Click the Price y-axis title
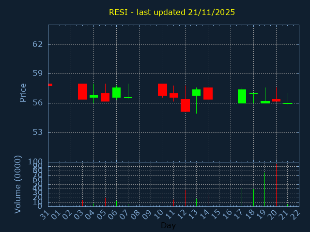Screen dimensions: 310x232 point(23,92)
